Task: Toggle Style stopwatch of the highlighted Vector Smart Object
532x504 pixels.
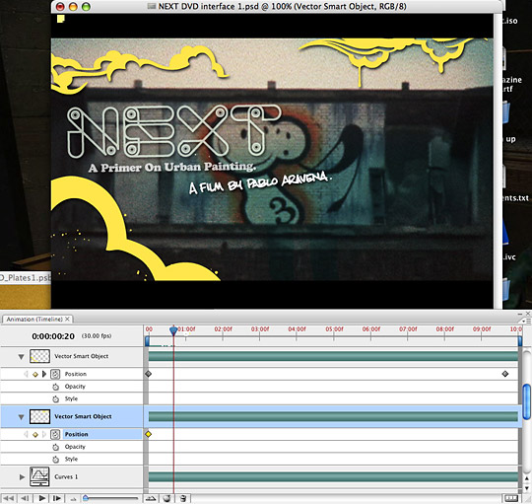Action: click(x=55, y=460)
